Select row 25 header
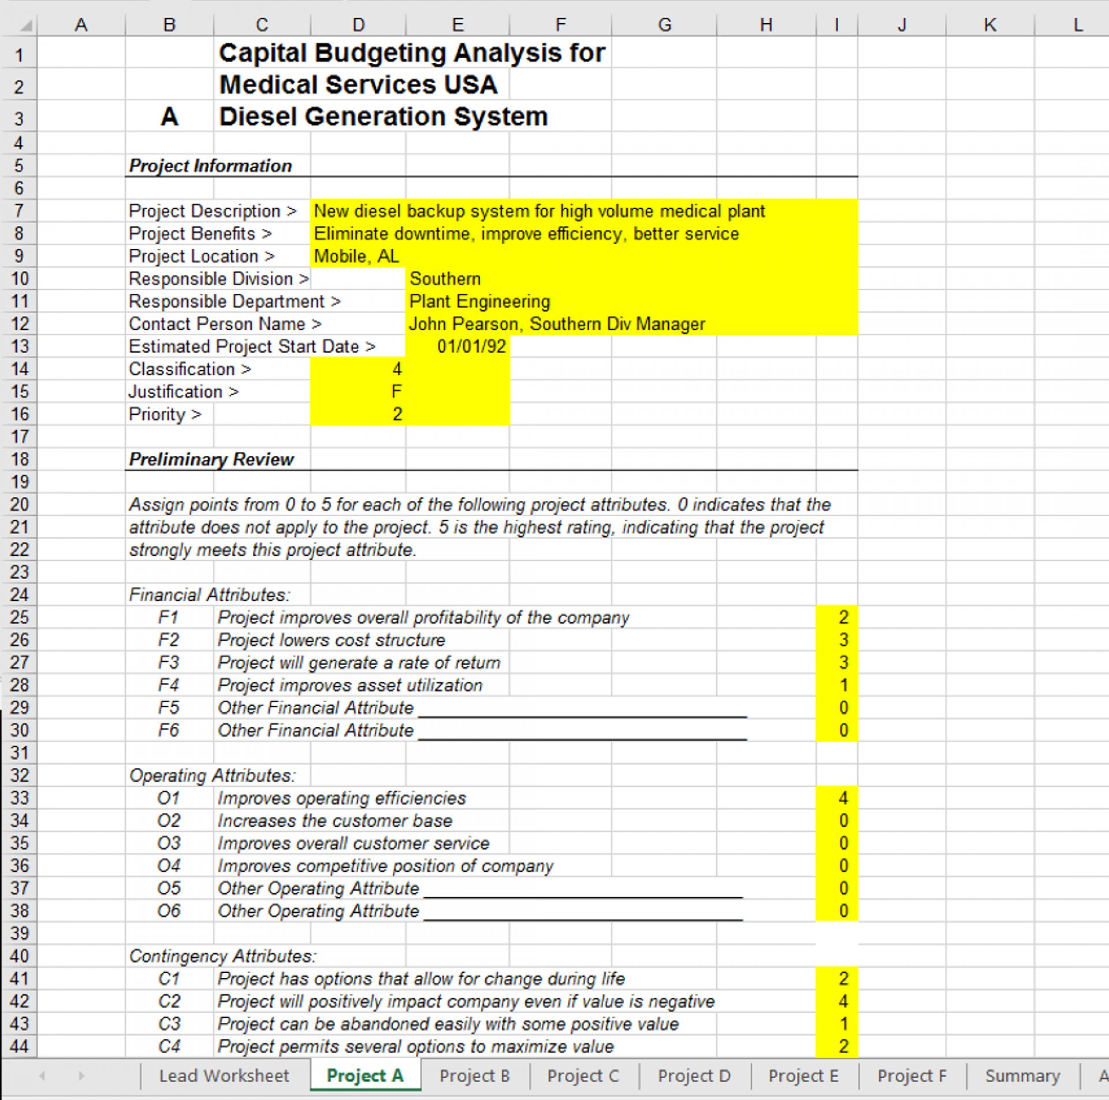1109x1100 pixels. [19, 618]
